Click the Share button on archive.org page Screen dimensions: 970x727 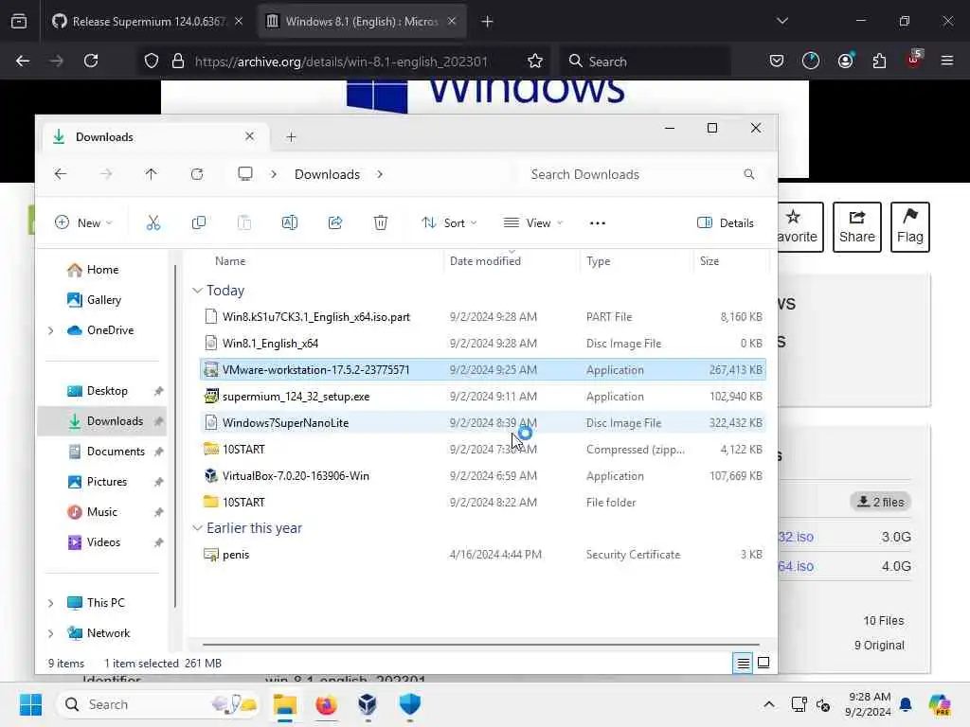[856, 227]
